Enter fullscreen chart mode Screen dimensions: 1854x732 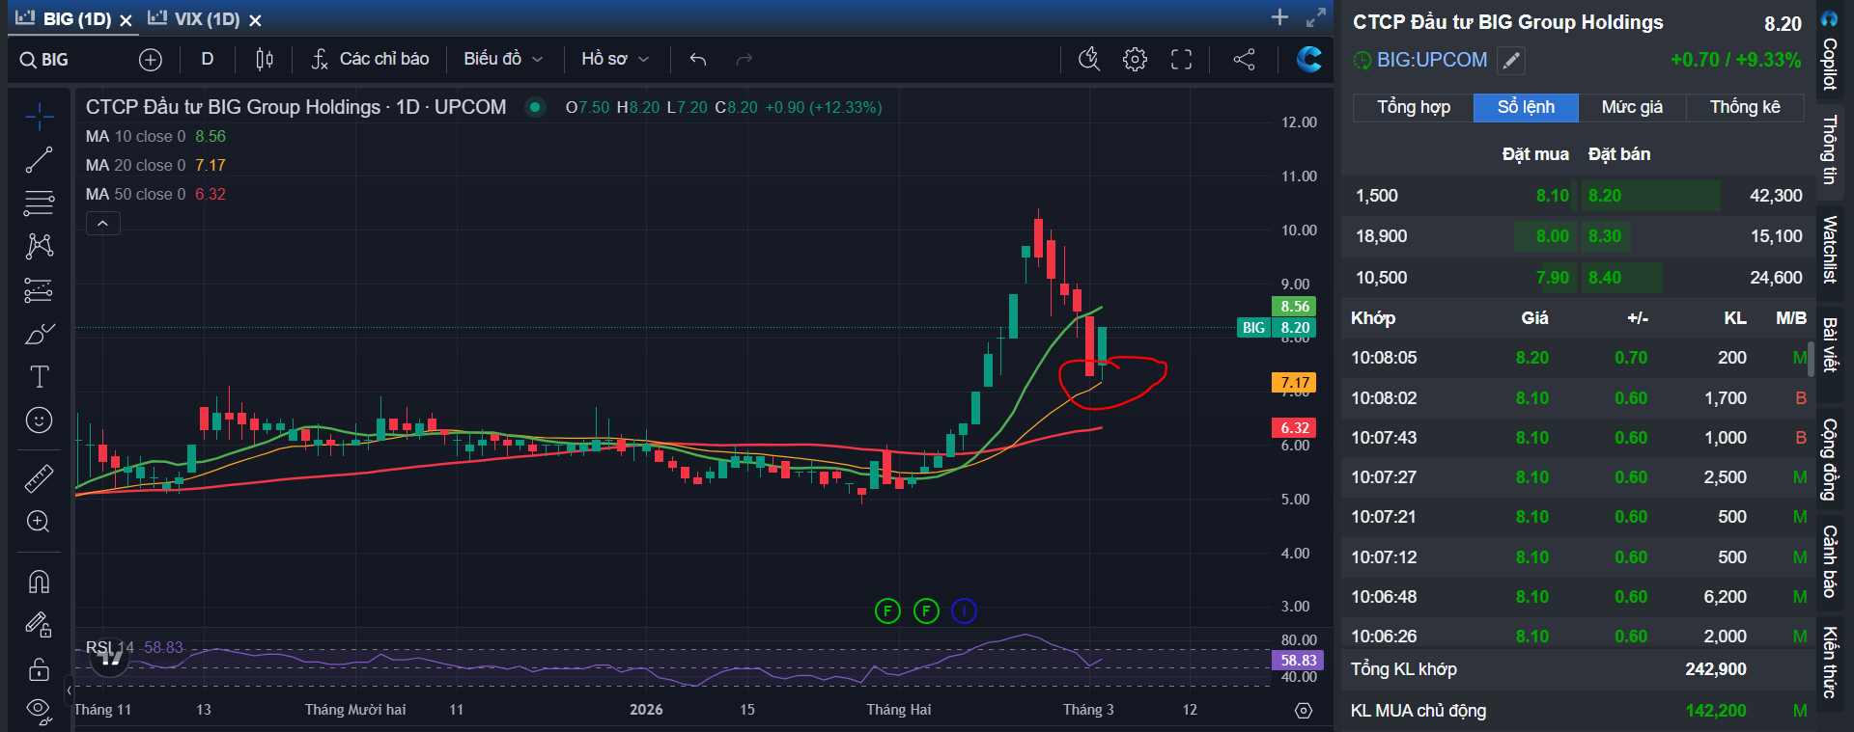(1182, 60)
